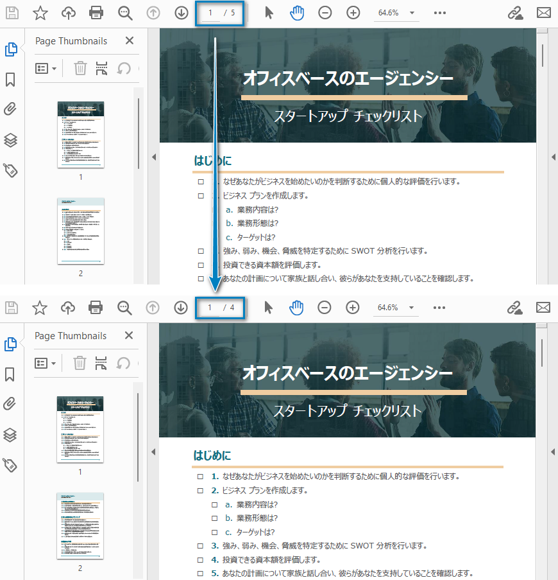
Task: Switch to the Selection arrow tool
Action: (x=269, y=12)
